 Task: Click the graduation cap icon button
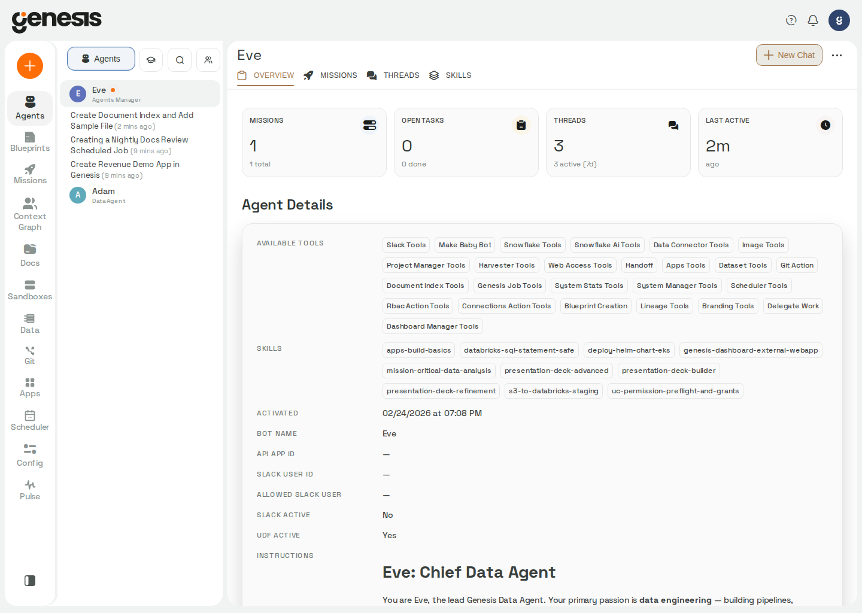(x=151, y=60)
